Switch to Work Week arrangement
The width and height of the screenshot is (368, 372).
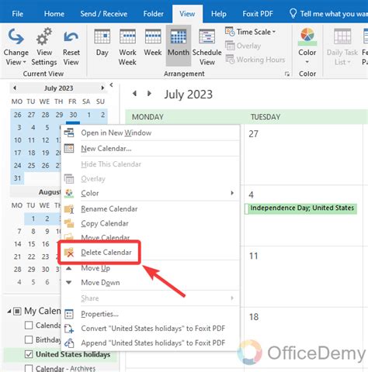(x=127, y=47)
